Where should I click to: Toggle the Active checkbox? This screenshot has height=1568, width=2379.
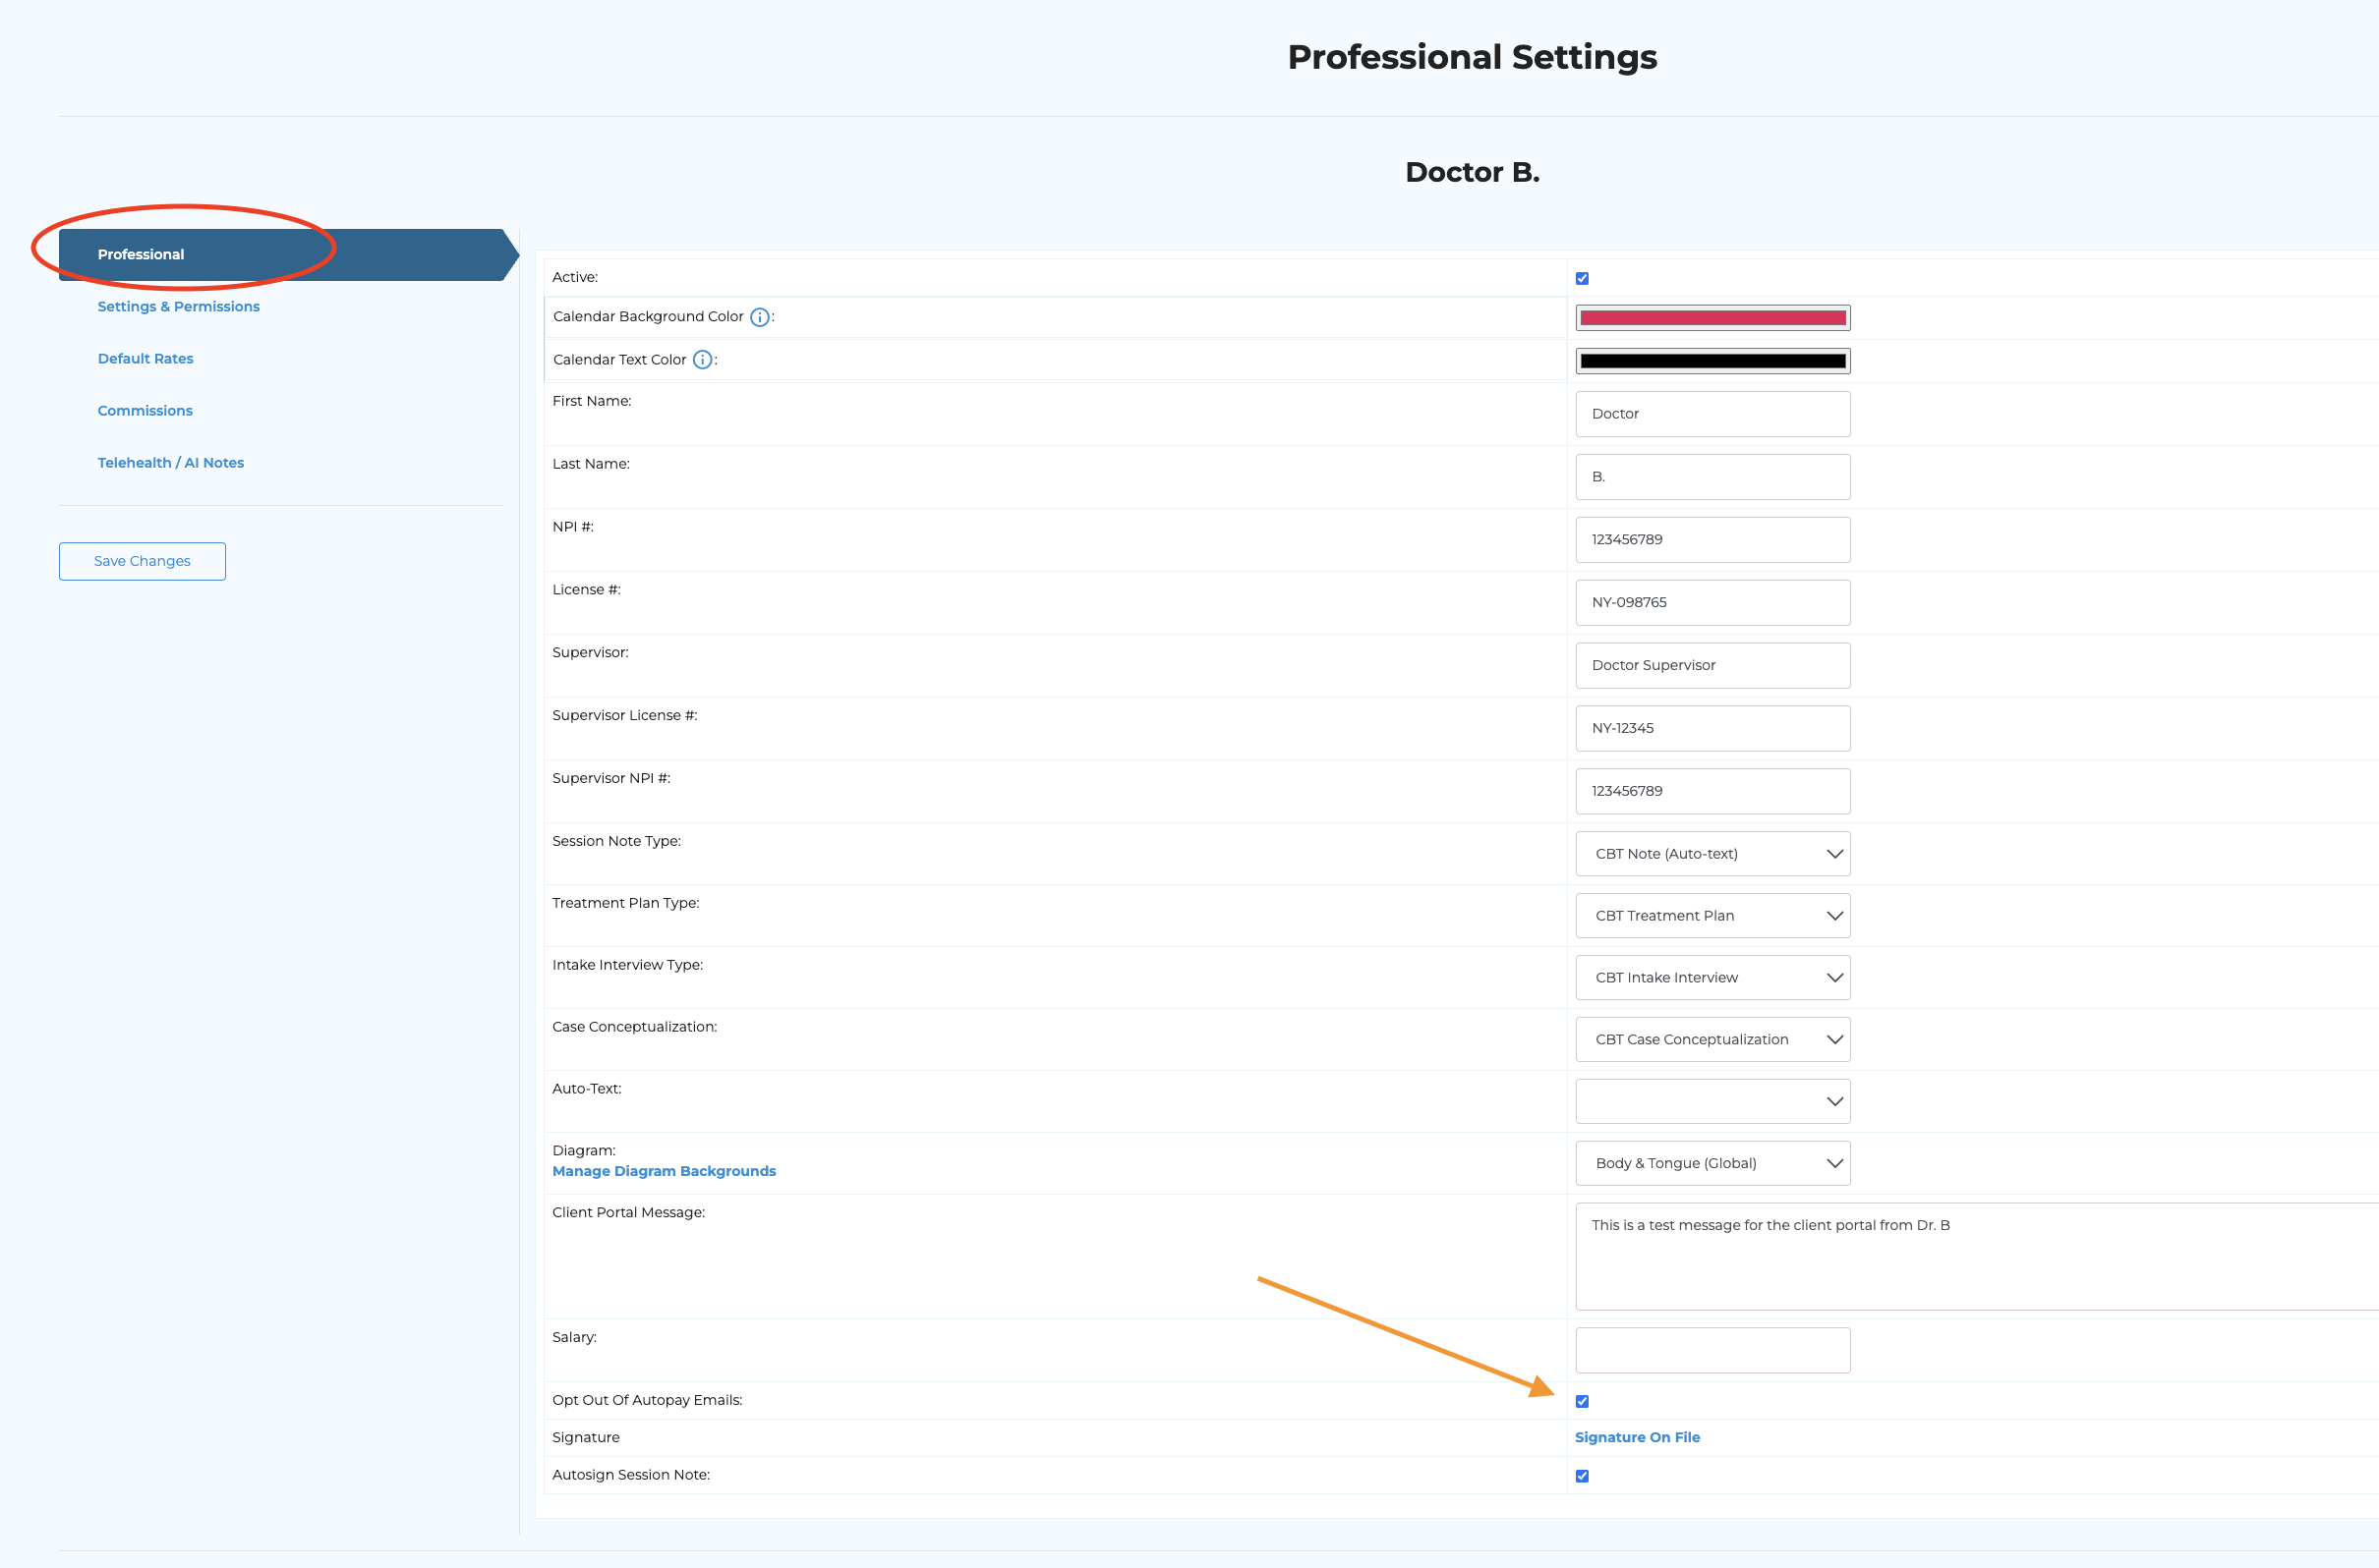[1582, 279]
